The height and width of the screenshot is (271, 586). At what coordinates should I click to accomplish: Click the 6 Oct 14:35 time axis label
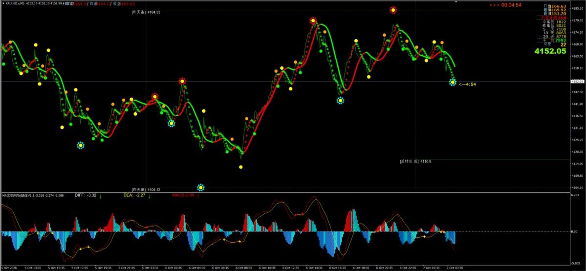tap(314, 268)
